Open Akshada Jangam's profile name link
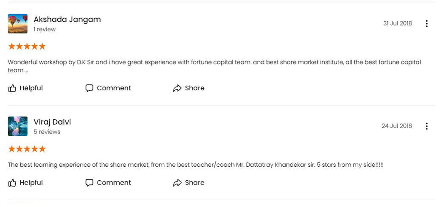This screenshot has width=441, height=207. (x=67, y=20)
